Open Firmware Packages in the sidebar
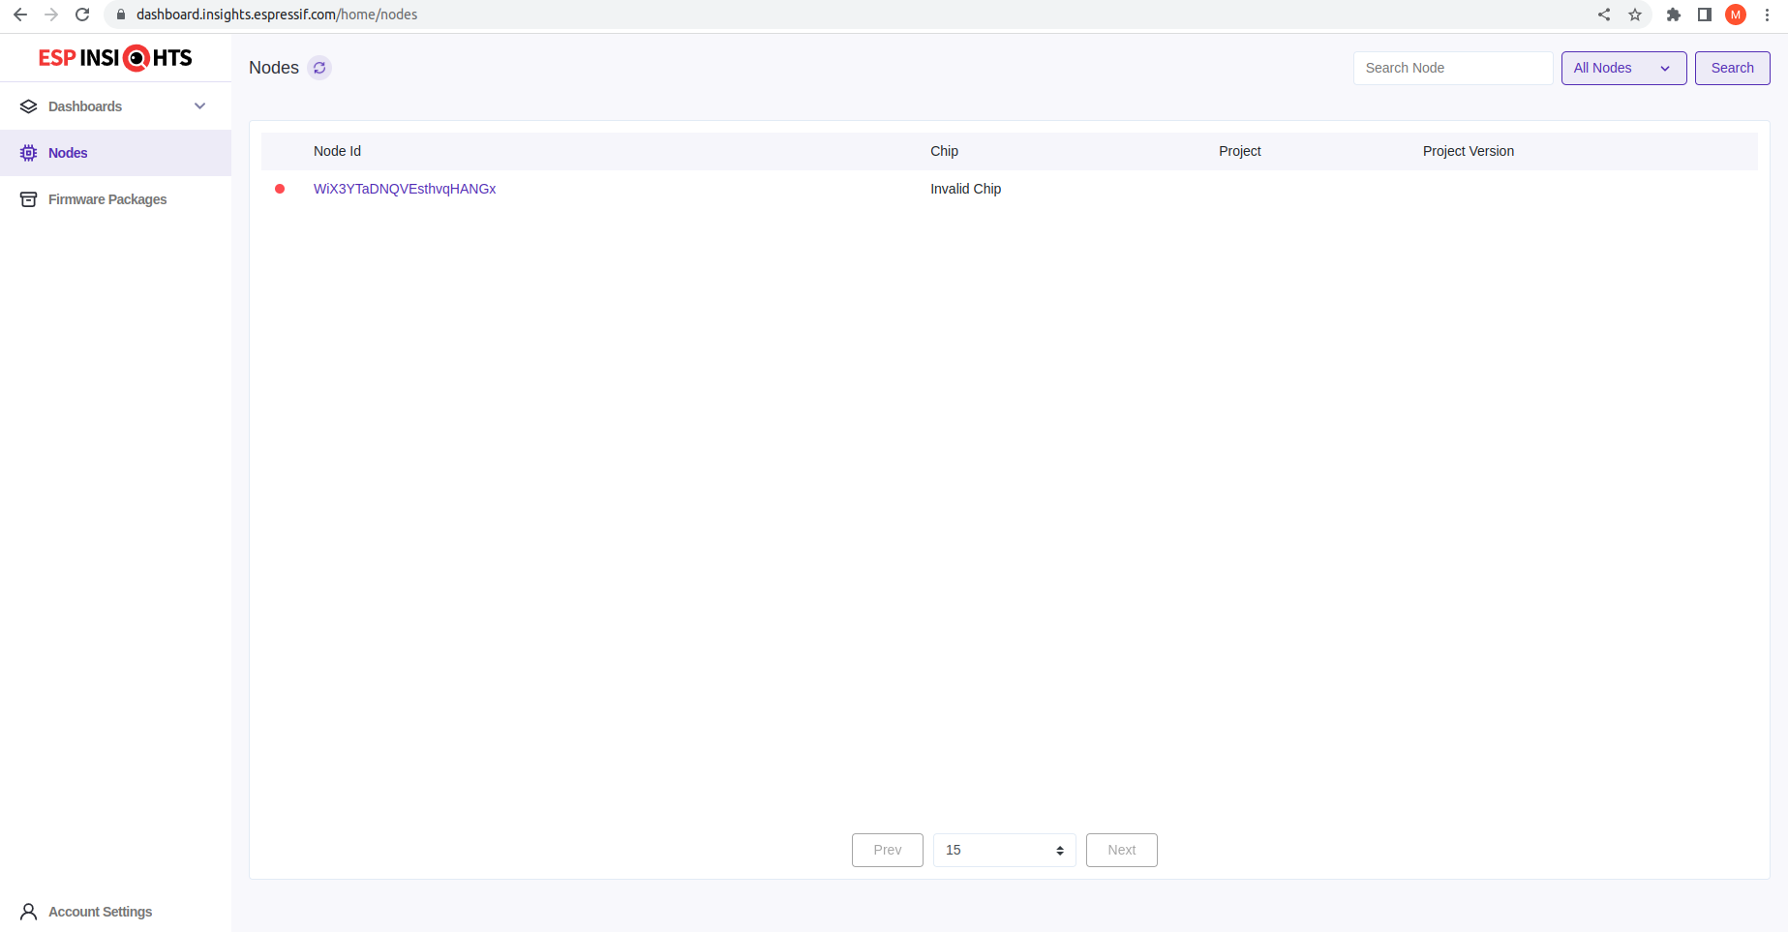Screen dimensions: 1788x932 [115, 199]
